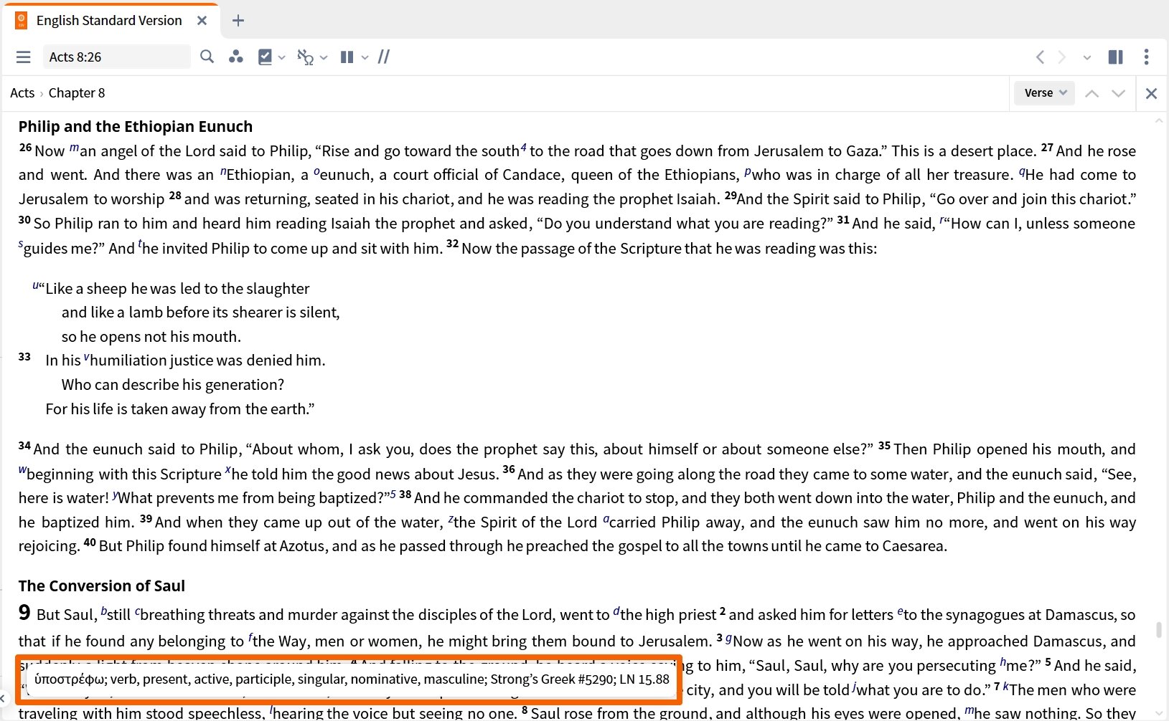
Task: Click the Acts 8:26 reference box
Action: pyautogui.click(x=116, y=57)
